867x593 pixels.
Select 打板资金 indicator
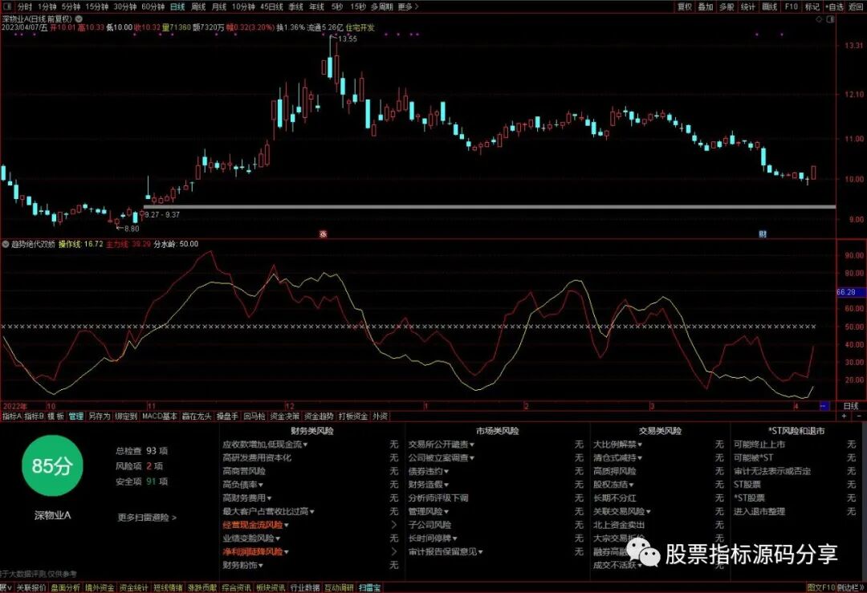click(x=353, y=416)
